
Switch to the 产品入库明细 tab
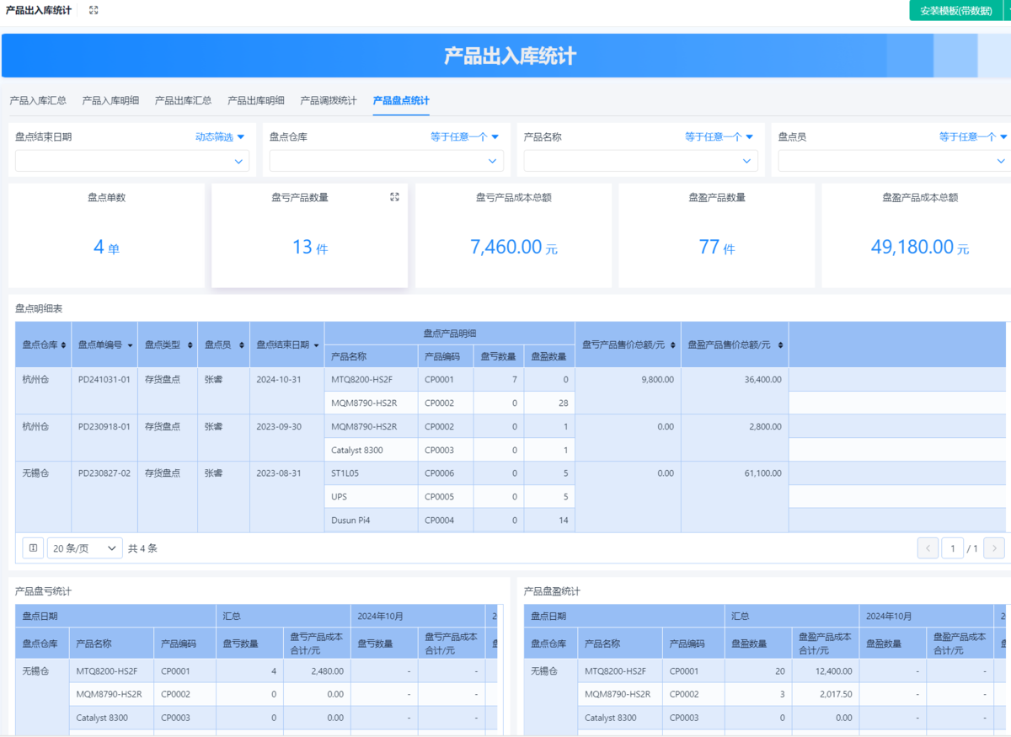click(x=110, y=100)
